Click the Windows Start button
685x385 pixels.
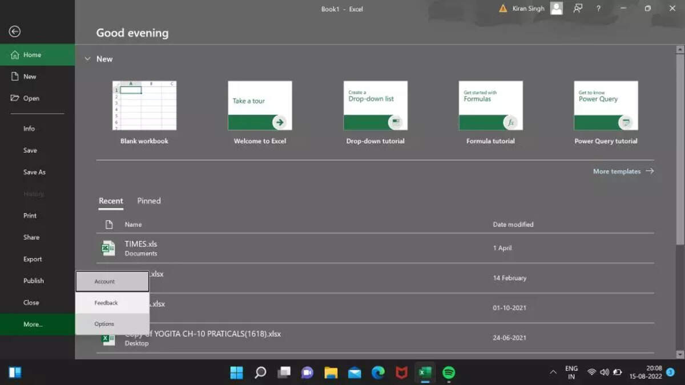[236, 372]
